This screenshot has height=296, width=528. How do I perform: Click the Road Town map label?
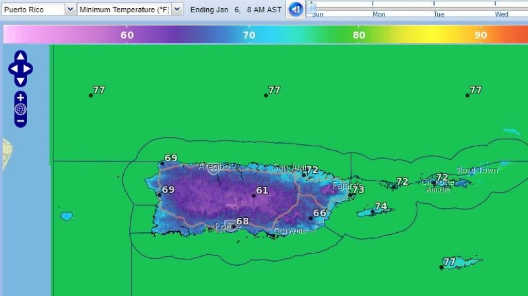pyautogui.click(x=477, y=170)
